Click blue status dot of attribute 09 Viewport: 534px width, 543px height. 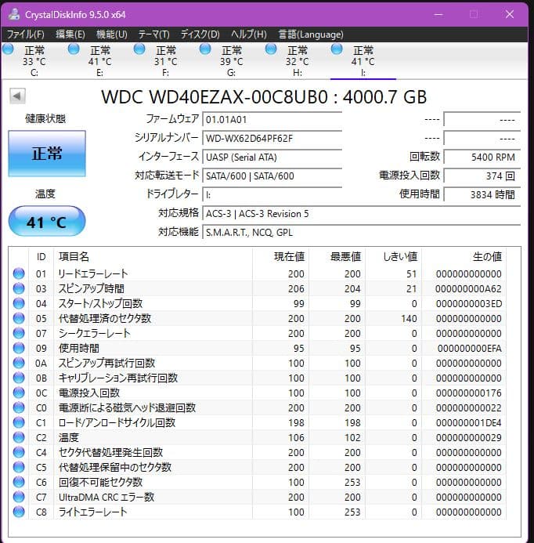click(19, 348)
